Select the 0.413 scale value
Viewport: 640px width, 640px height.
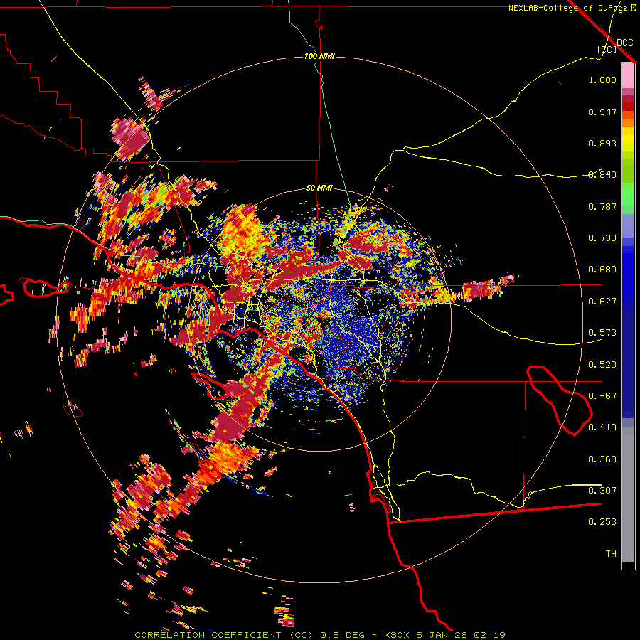pos(602,427)
